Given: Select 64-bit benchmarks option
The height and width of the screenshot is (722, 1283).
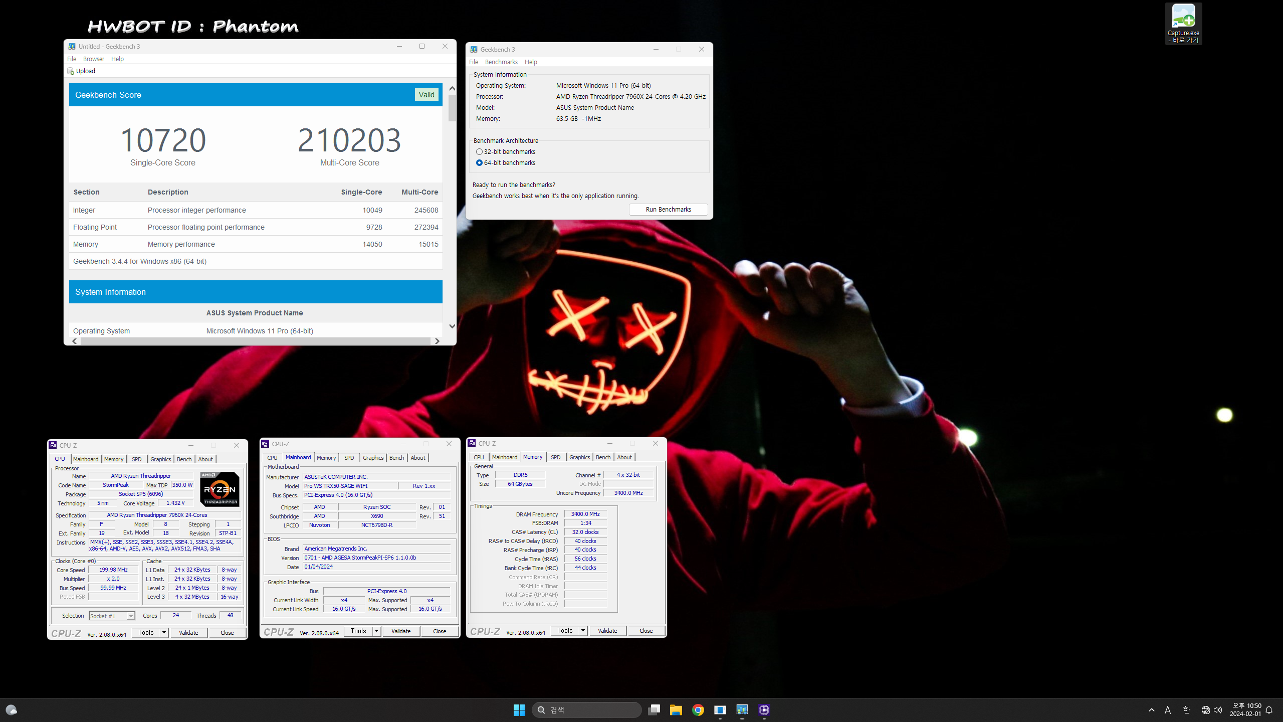Looking at the screenshot, I should pos(505,163).
